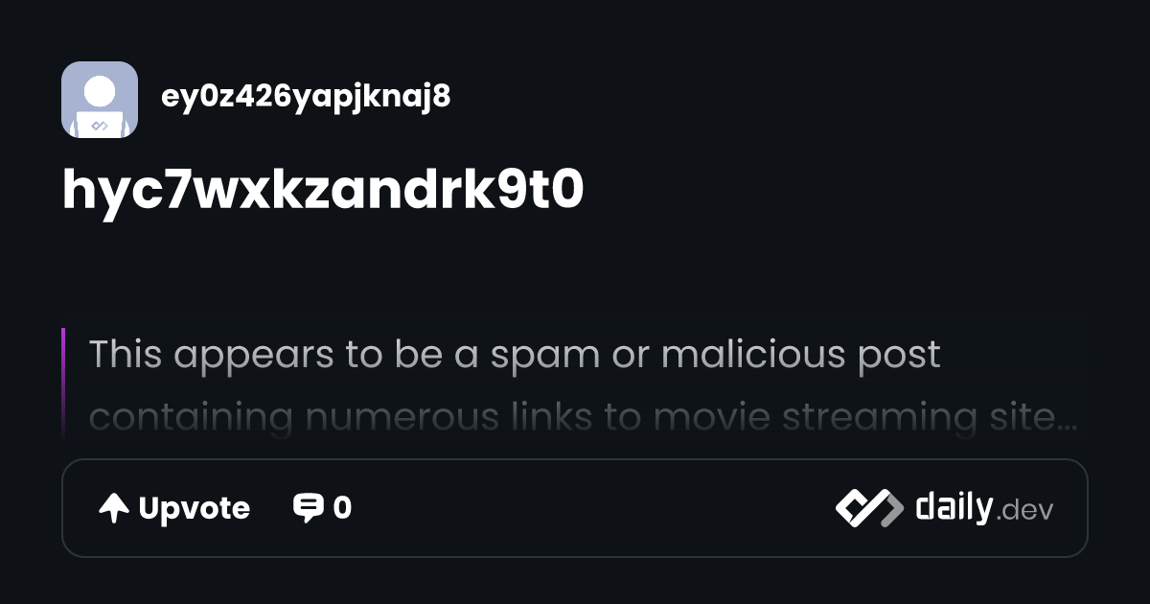Click the Upvote arrow icon
Image resolution: width=1150 pixels, height=604 pixels.
tap(114, 508)
